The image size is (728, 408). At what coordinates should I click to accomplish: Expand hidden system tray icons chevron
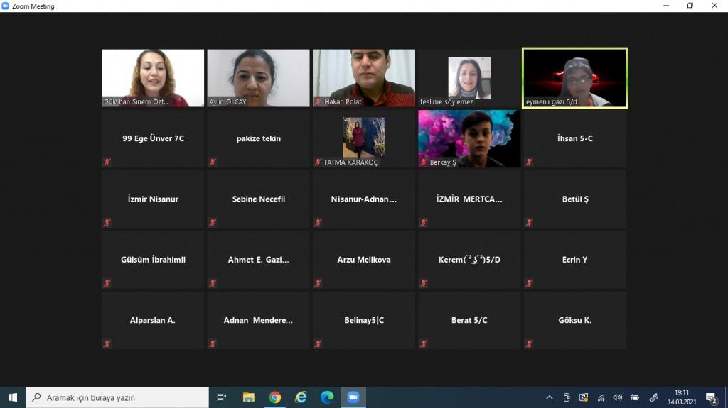(x=549, y=397)
